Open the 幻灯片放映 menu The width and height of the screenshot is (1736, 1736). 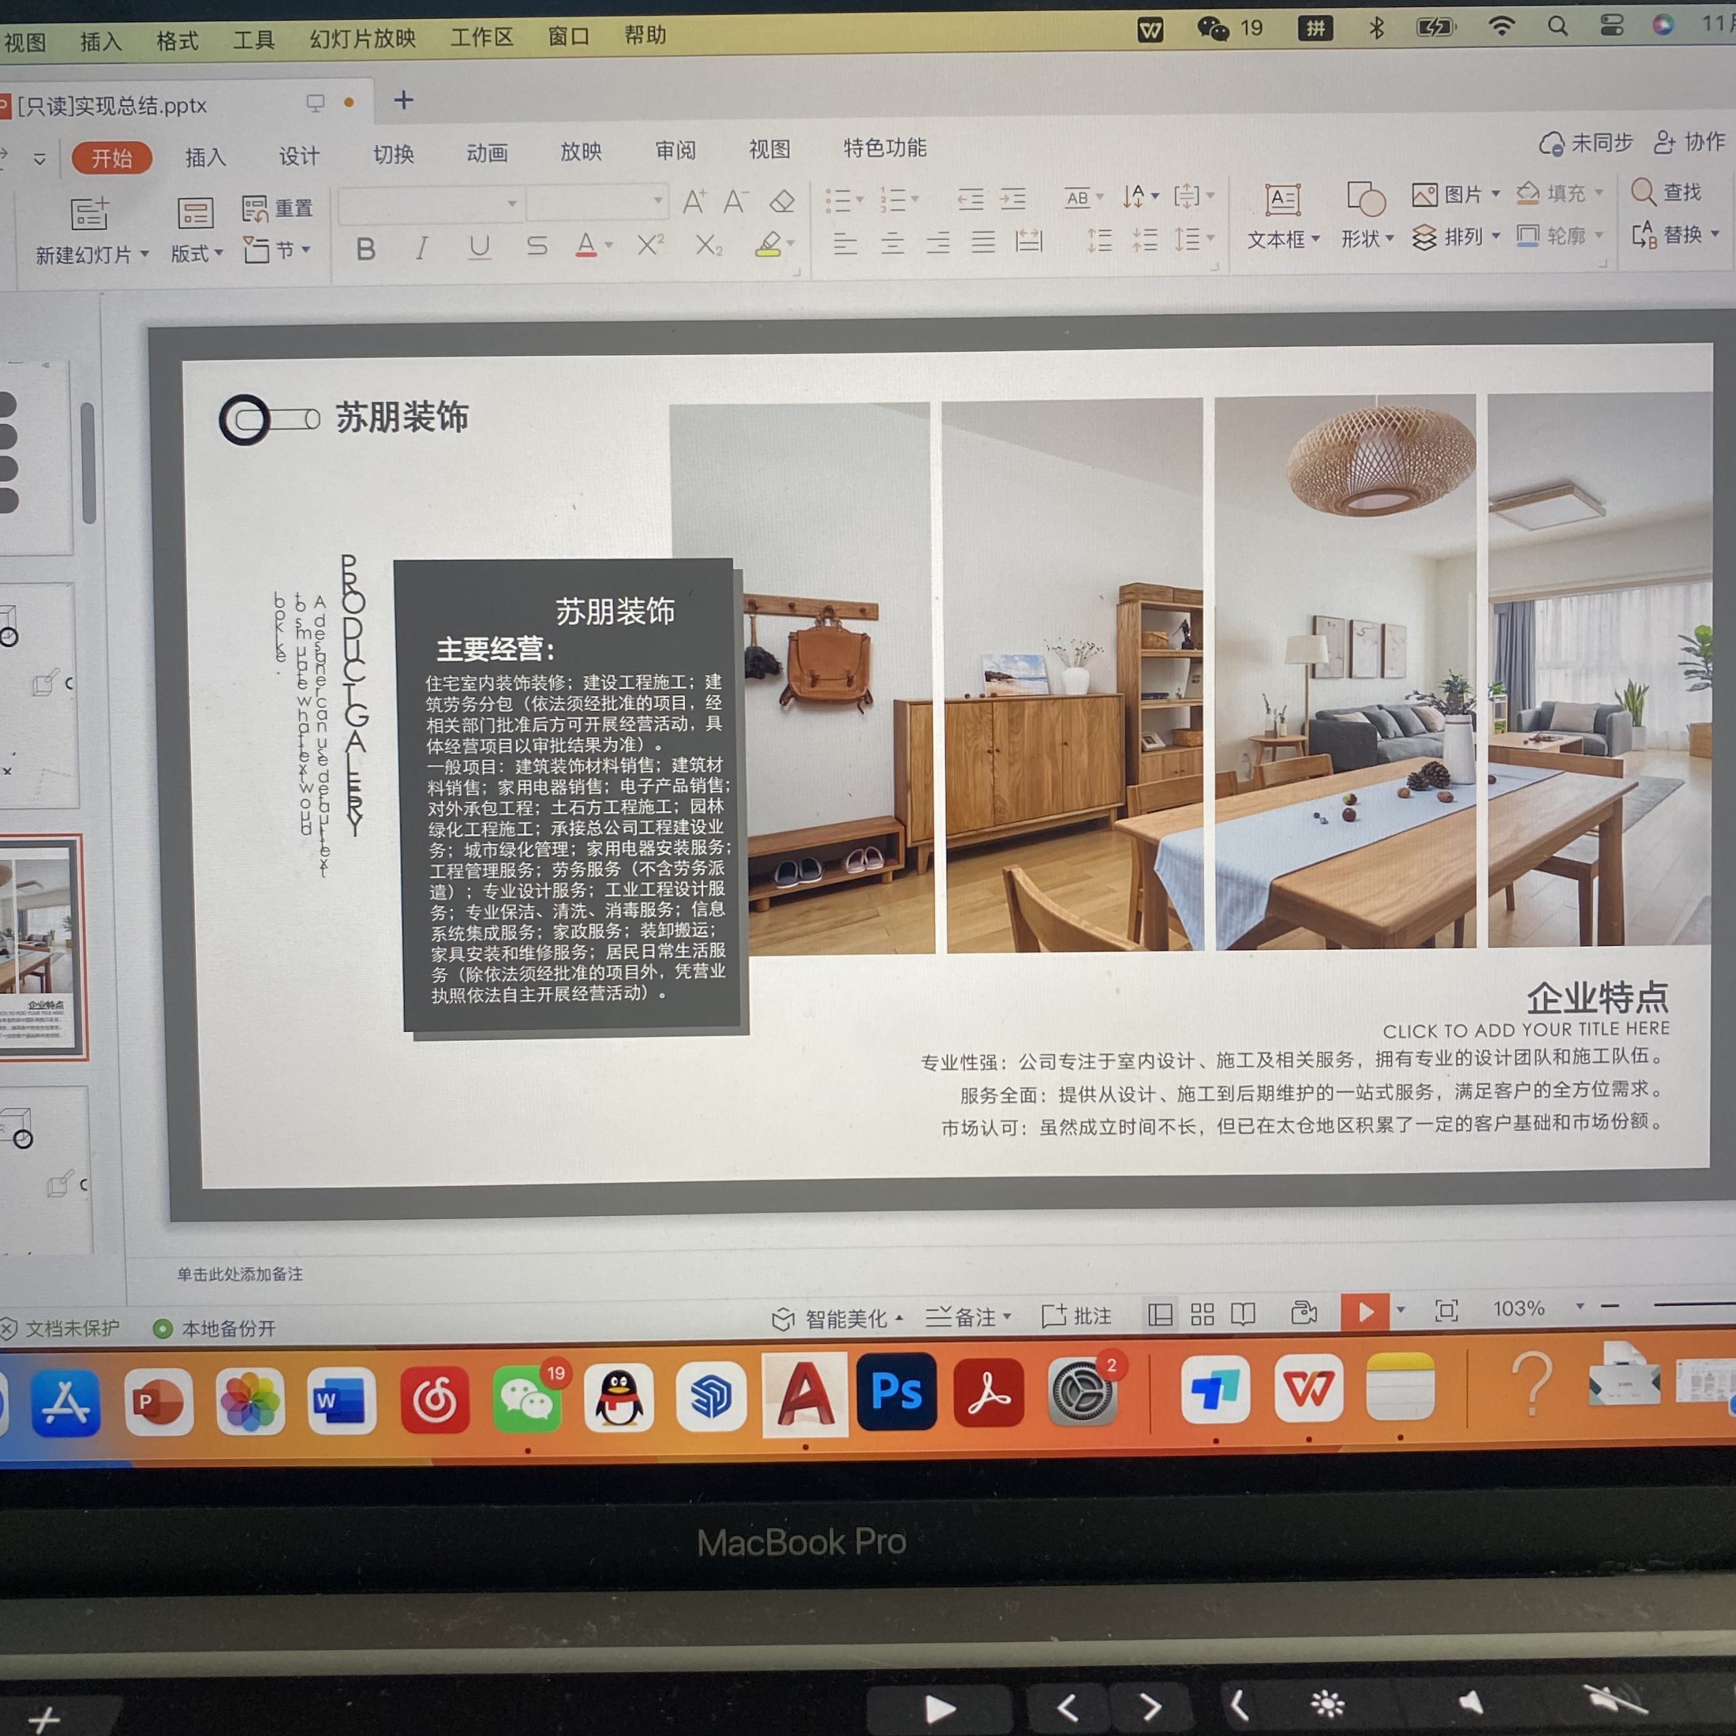[362, 39]
